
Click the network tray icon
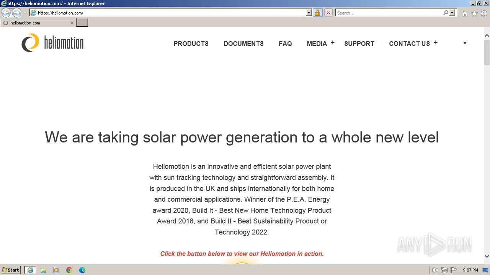coord(444,270)
